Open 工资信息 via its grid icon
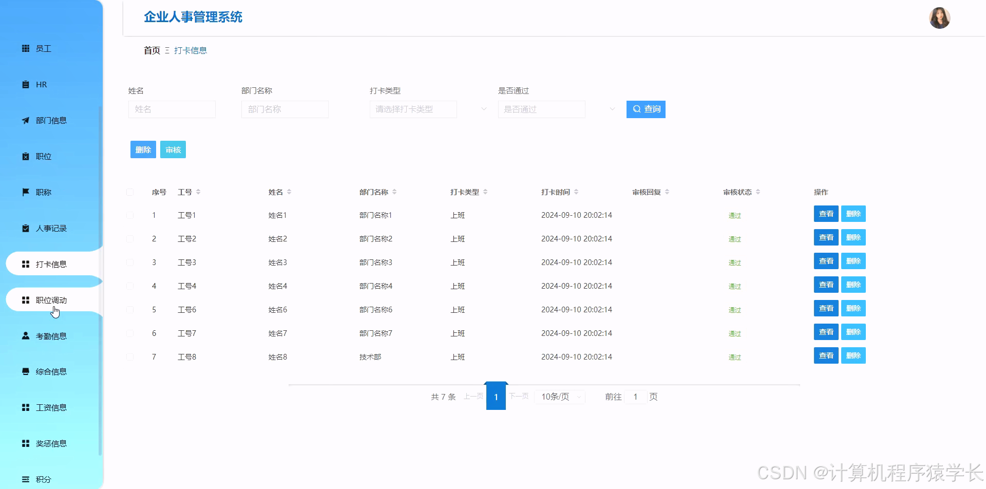Screen dimensions: 986x489 click(x=25, y=407)
